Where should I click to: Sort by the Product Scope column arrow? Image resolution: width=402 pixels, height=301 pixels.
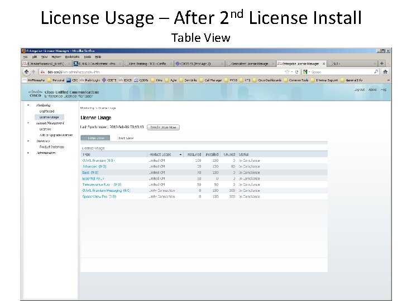(x=180, y=154)
